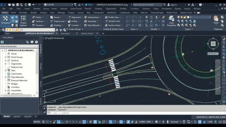Switch to the Analyze ribbon tab
Viewport: 226px width, 127px height.
click(x=43, y=13)
